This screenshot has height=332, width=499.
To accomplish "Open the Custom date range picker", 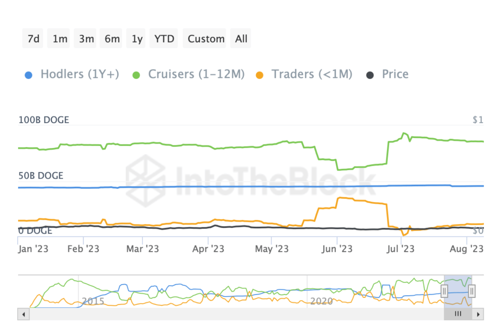I will click(206, 39).
